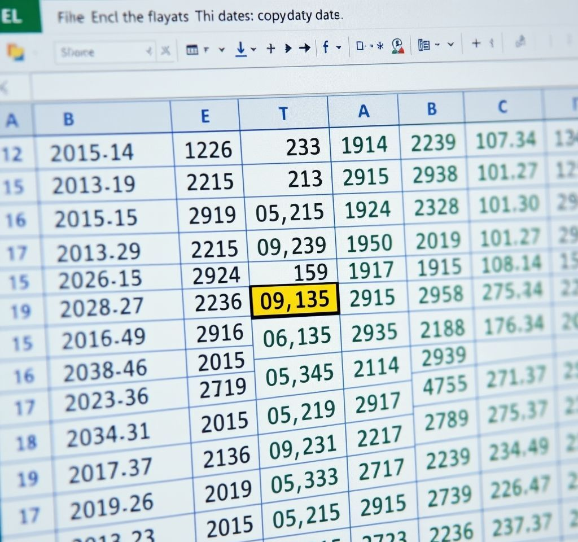This screenshot has height=542, width=578.
Task: Select the column T header
Action: click(x=283, y=113)
